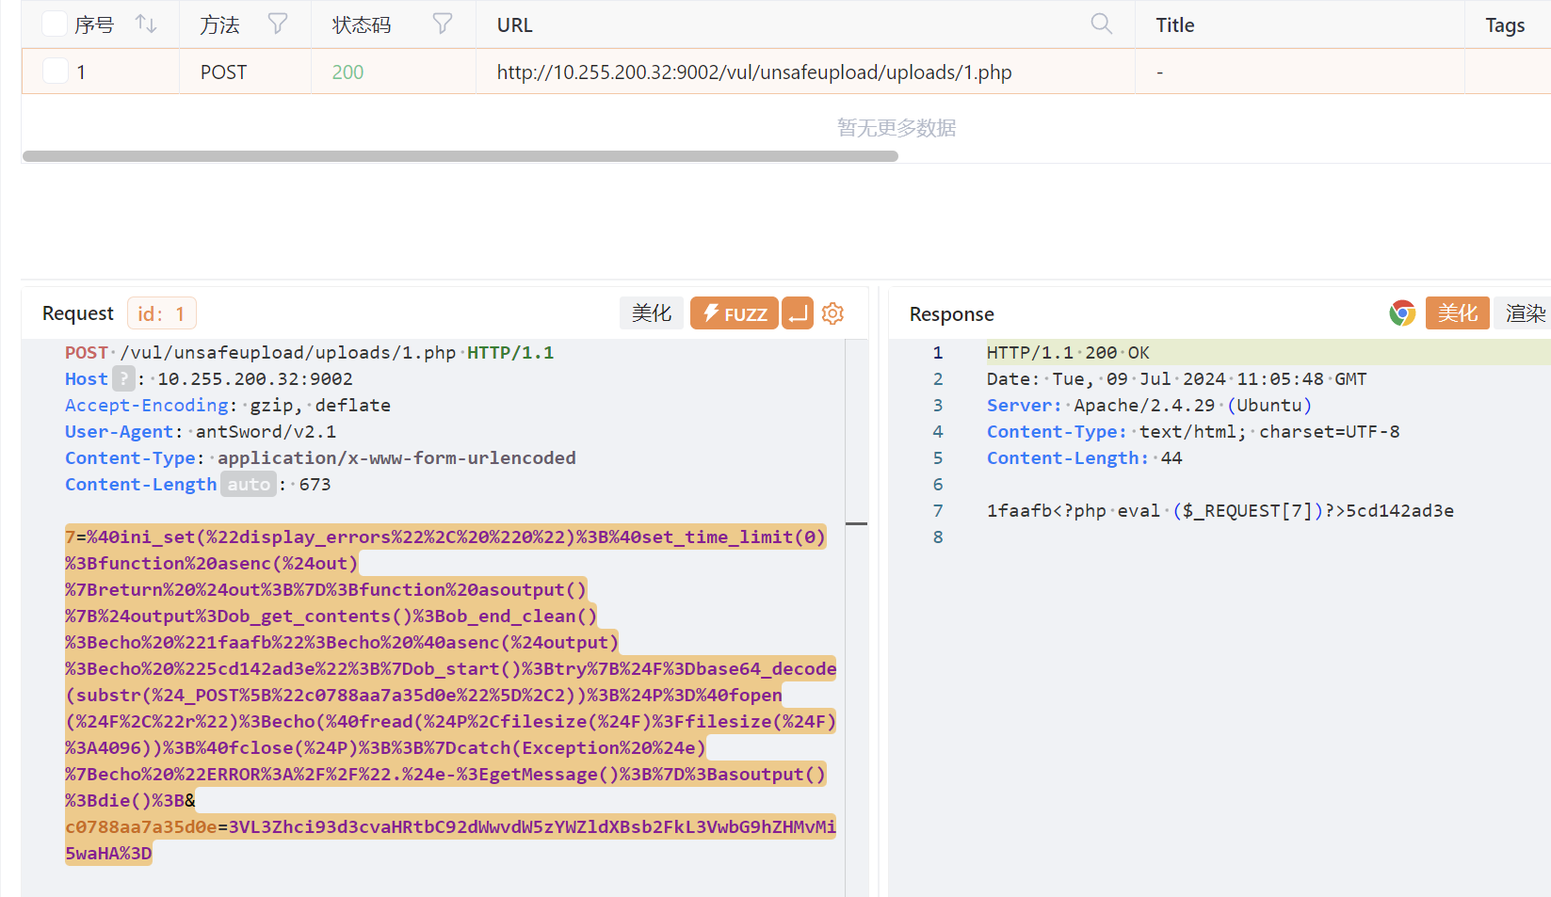Click the Response panel title
The height and width of the screenshot is (897, 1551).
click(x=951, y=314)
